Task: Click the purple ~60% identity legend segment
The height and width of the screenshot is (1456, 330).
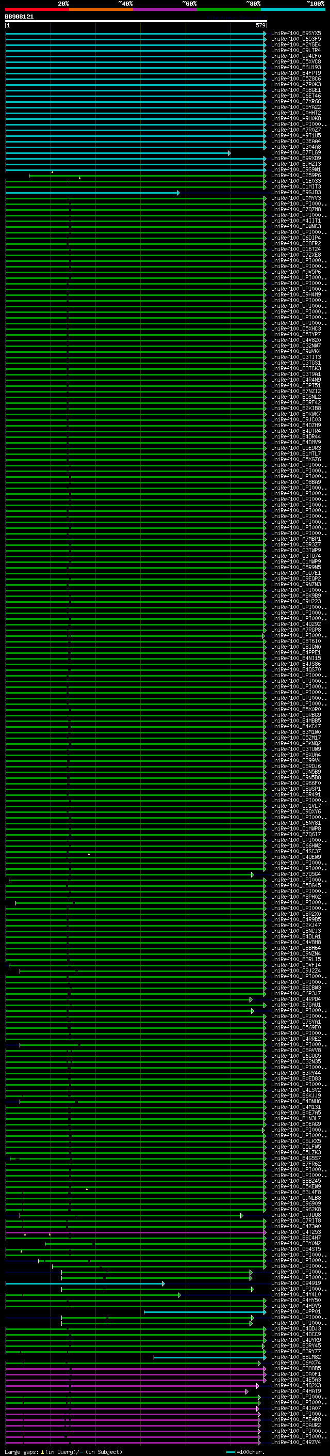Action: pos(166,10)
